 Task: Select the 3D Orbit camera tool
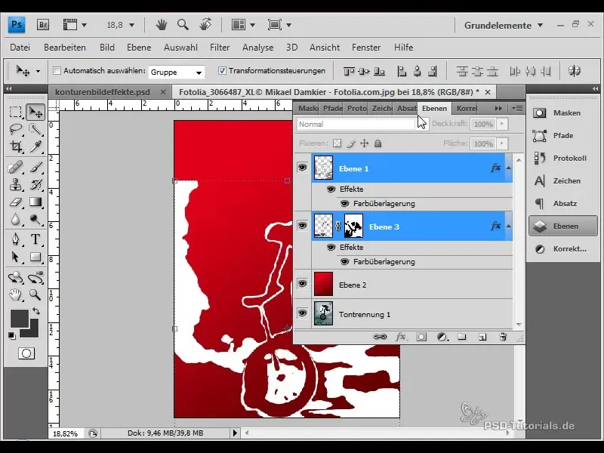coord(35,277)
